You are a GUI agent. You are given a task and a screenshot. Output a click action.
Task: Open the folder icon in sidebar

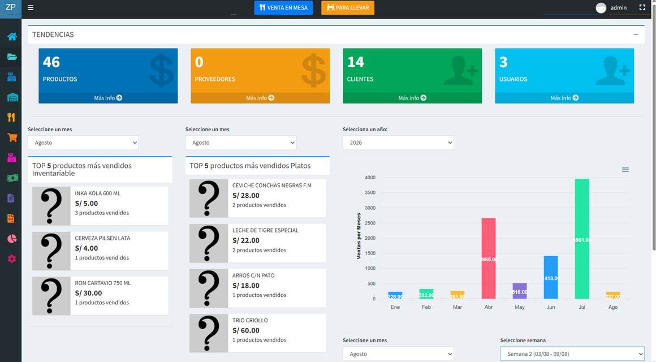tap(12, 57)
